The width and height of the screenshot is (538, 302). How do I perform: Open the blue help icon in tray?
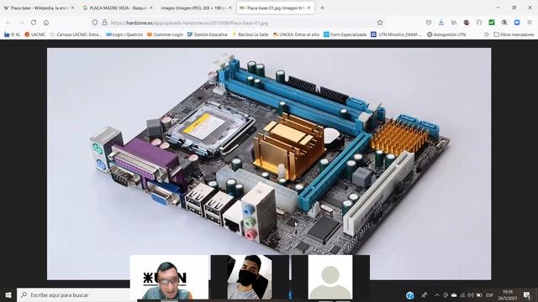pyautogui.click(x=409, y=294)
